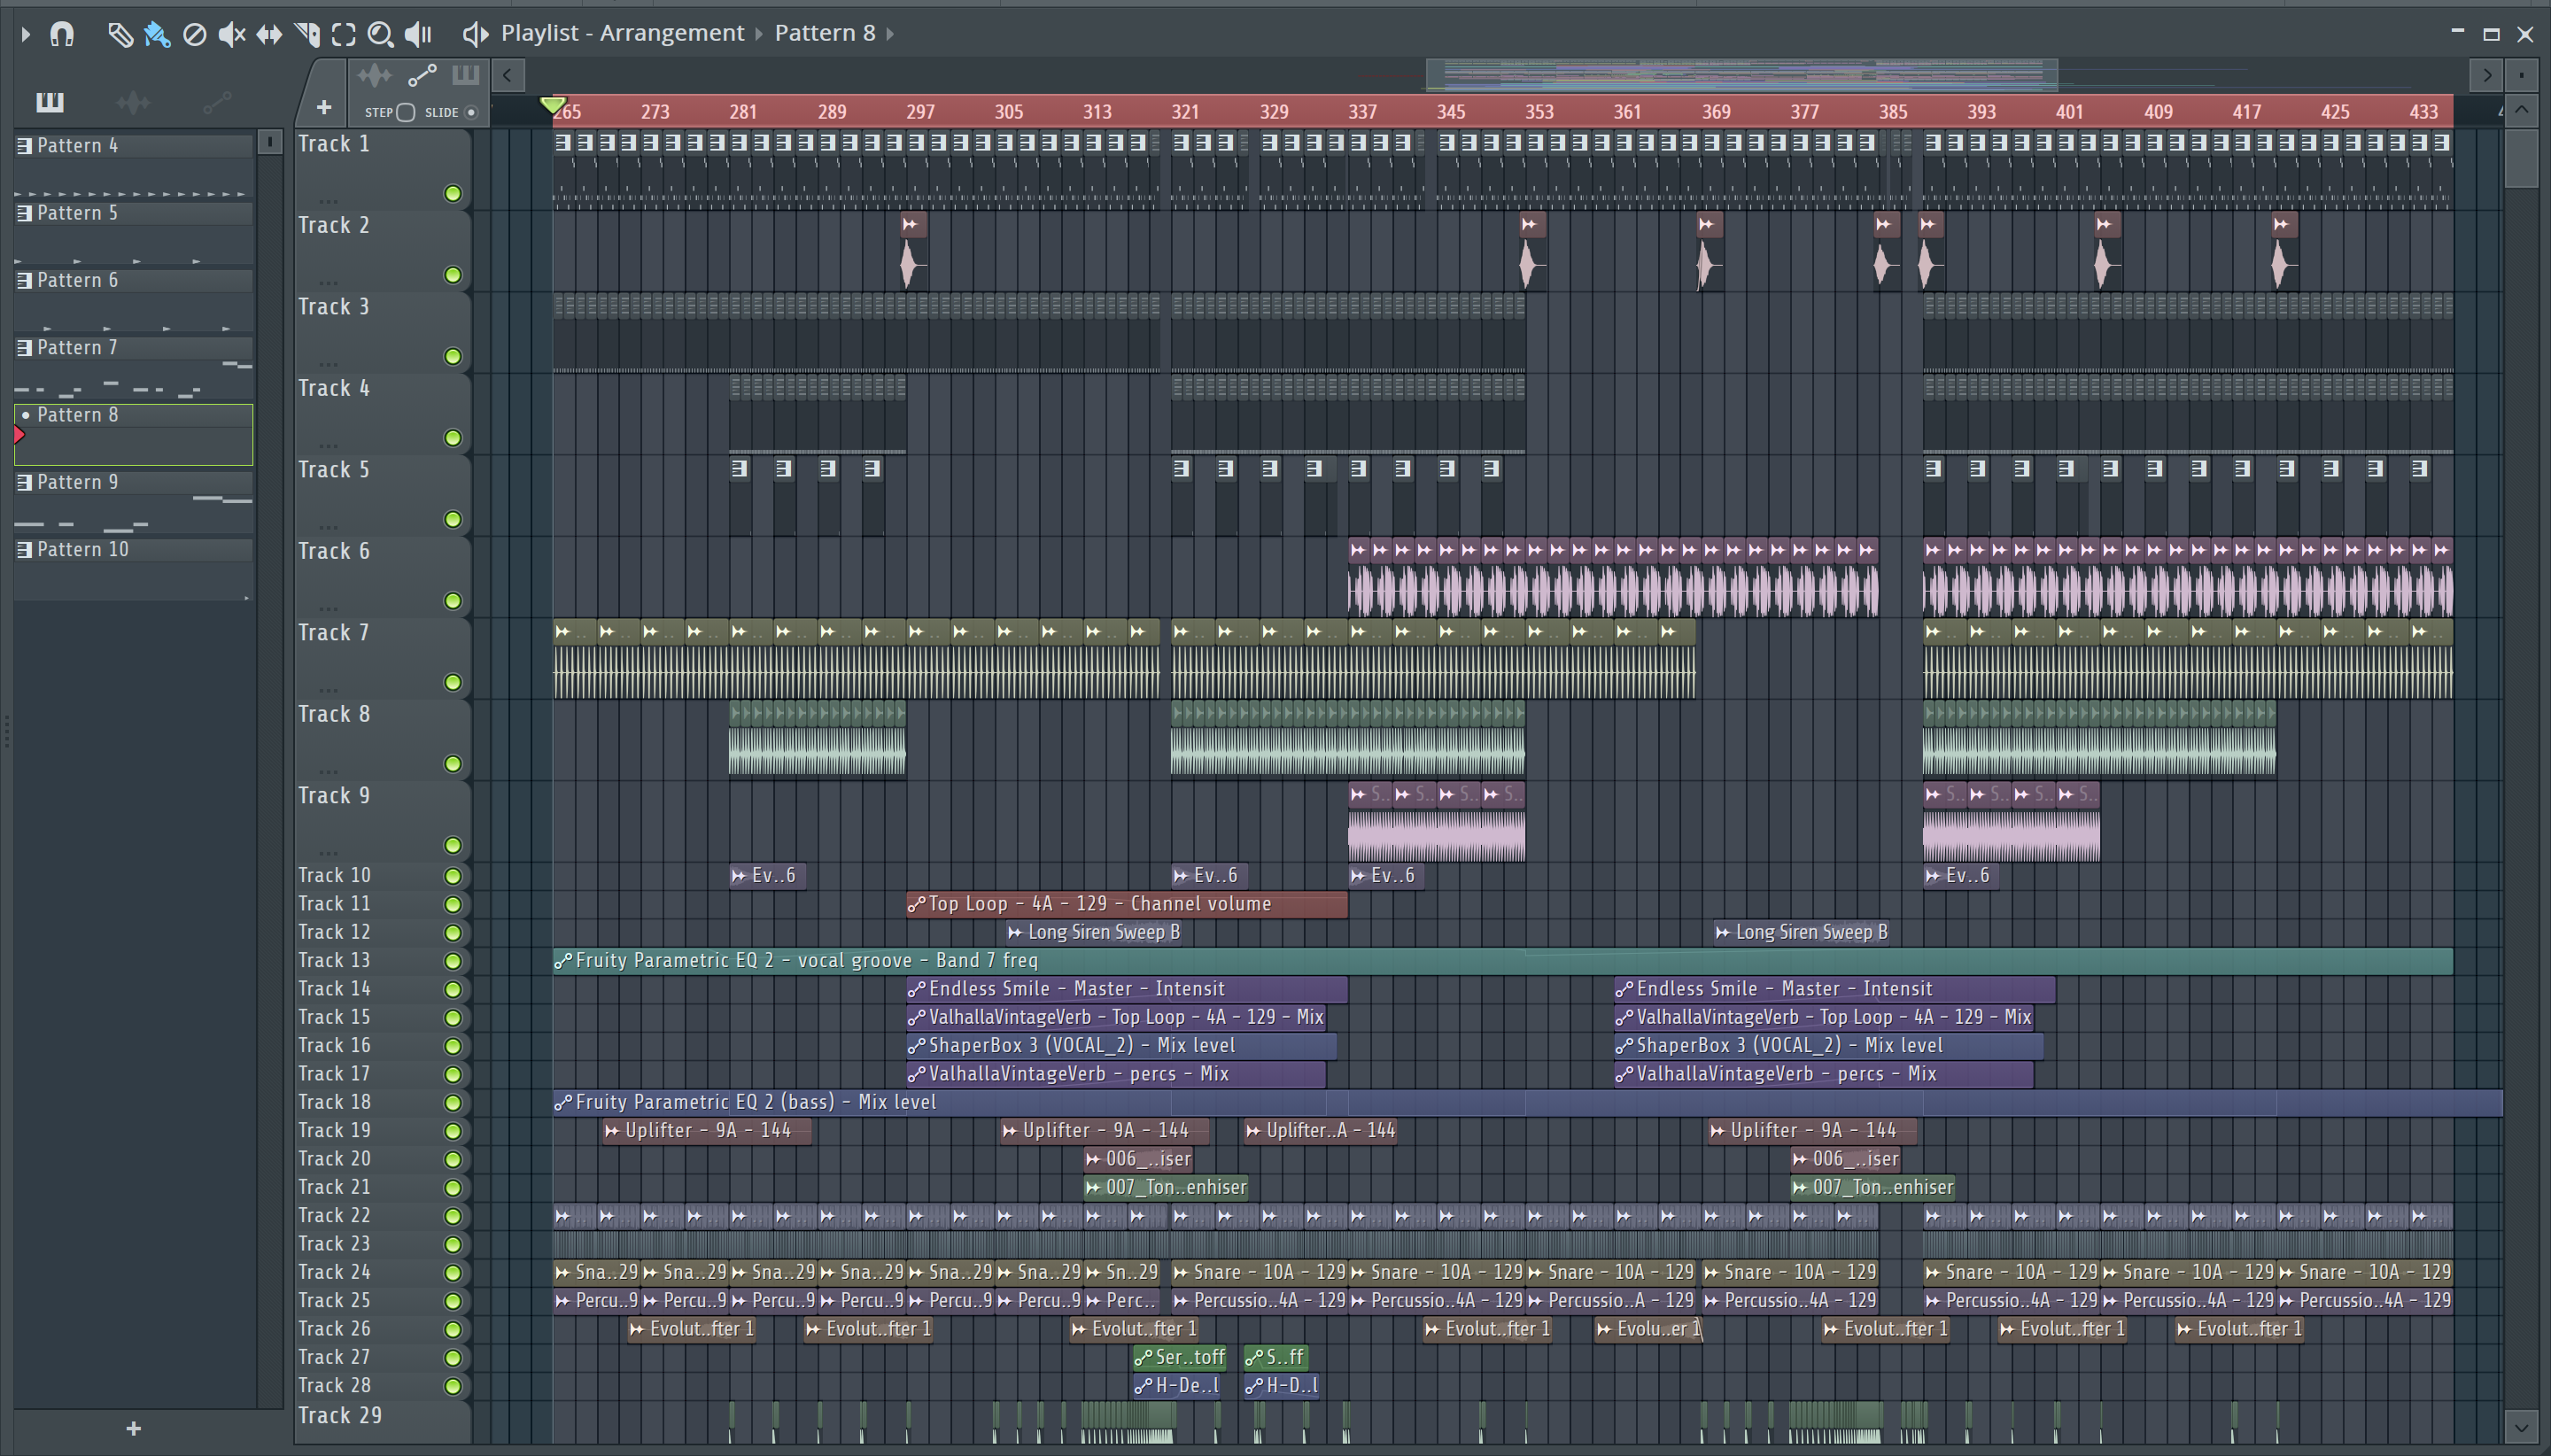Open the menu on the first Uplifter 9A 144 clip

point(612,1131)
